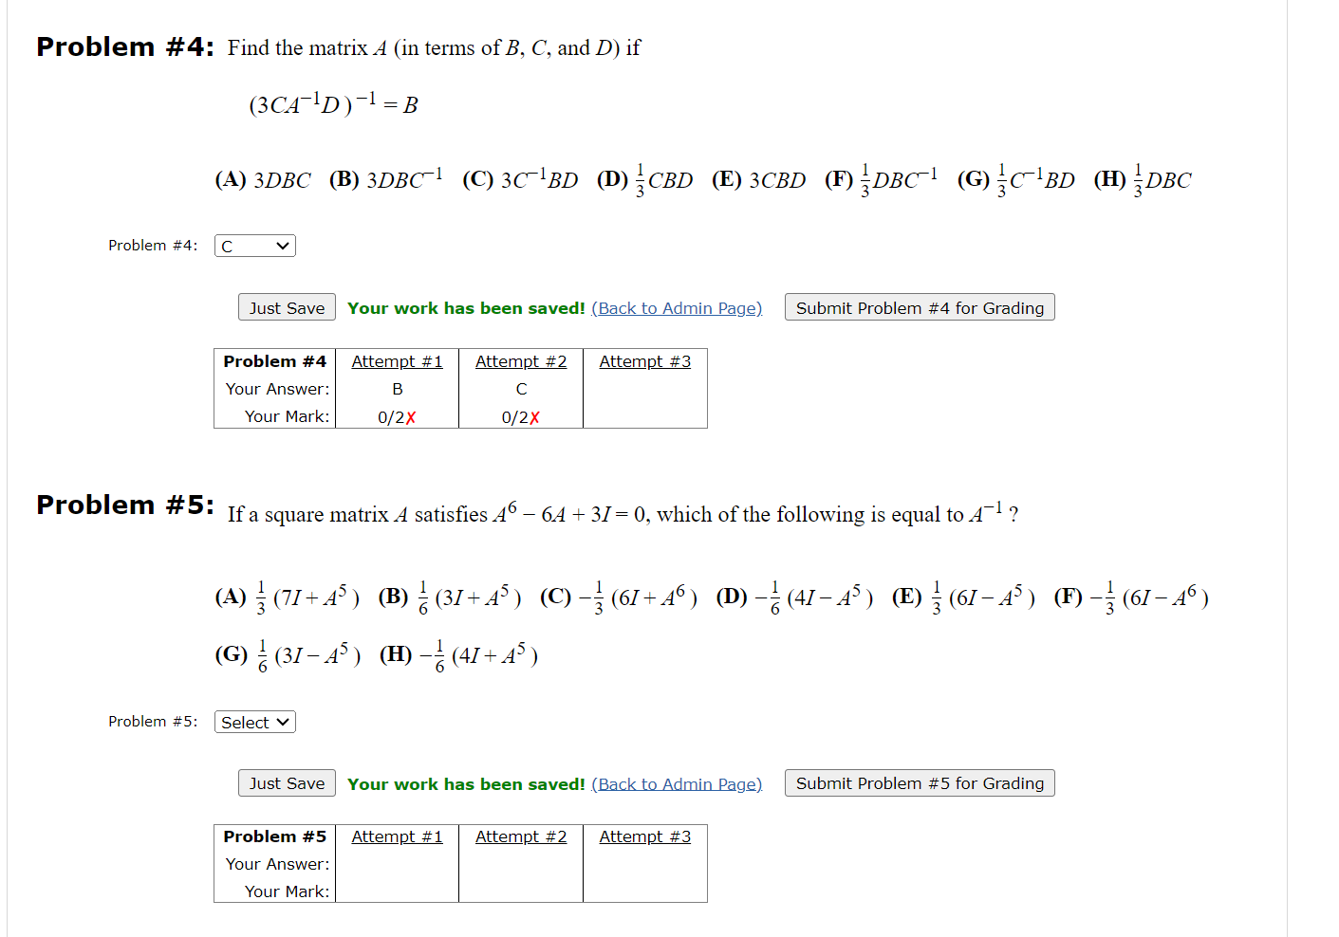
Task: Click the dropdown arrow on Problem #4 selector
Action: [285, 245]
